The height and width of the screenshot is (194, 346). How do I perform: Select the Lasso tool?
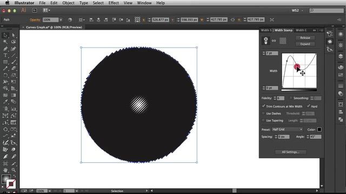[x=14, y=42]
